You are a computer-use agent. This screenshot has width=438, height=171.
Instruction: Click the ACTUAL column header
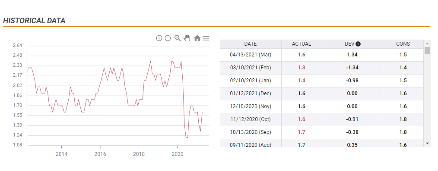pos(302,44)
